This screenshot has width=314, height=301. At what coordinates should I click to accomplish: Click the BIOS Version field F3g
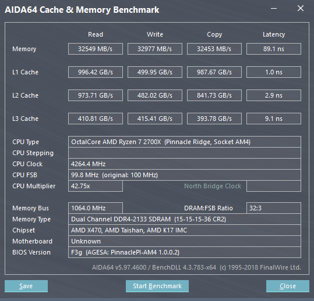tap(185, 252)
